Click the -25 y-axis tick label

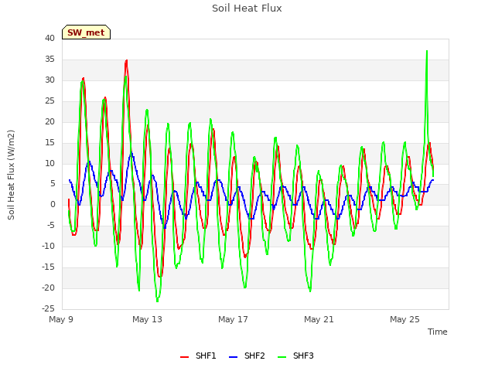(48, 308)
